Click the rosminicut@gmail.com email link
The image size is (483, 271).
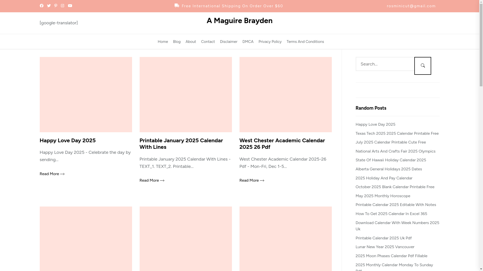(411, 6)
